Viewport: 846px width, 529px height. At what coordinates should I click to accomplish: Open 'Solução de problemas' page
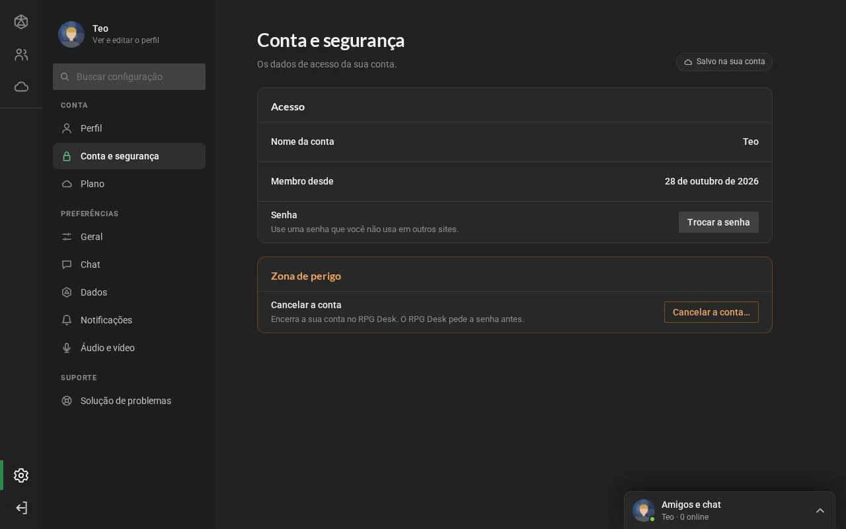tap(129, 401)
